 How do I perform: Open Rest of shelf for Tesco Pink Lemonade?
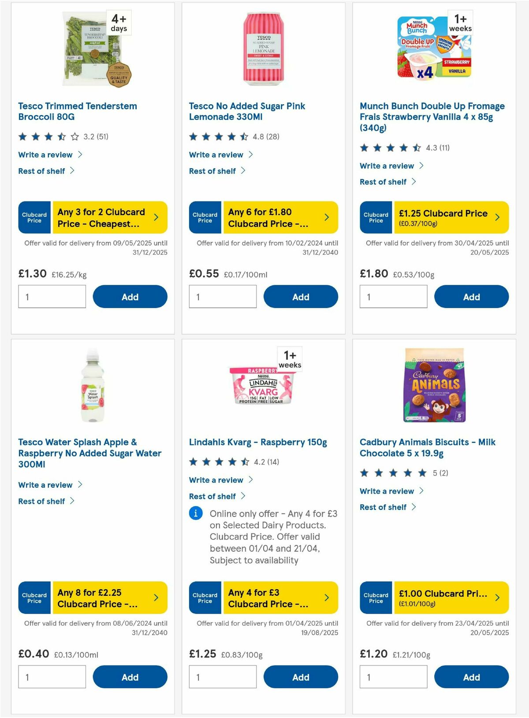(x=214, y=171)
